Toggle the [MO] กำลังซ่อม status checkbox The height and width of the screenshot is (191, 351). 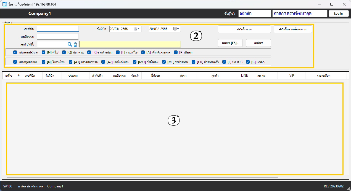coord(135,62)
